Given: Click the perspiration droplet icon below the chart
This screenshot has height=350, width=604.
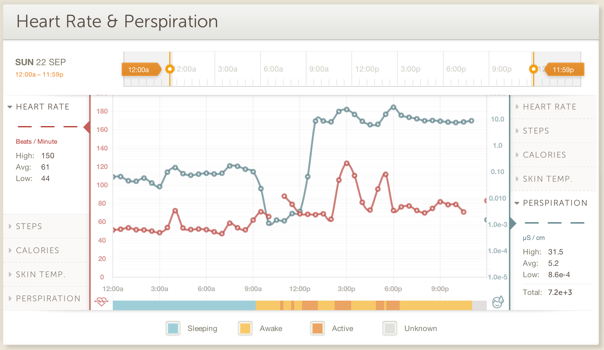Looking at the screenshot, I should pyautogui.click(x=498, y=302).
